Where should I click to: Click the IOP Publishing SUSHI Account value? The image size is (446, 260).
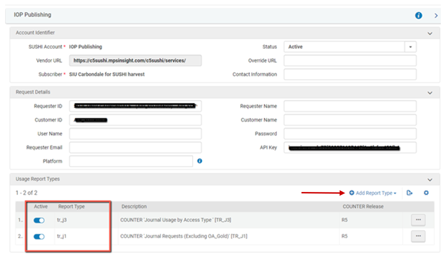click(x=85, y=47)
